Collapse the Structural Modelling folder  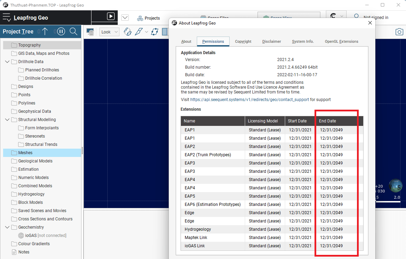click(x=7, y=120)
